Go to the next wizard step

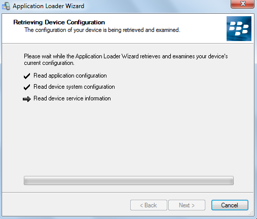pyautogui.click(x=187, y=205)
